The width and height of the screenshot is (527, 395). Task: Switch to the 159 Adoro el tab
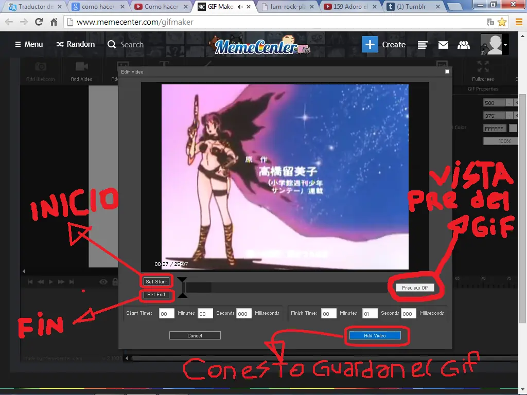click(x=351, y=6)
